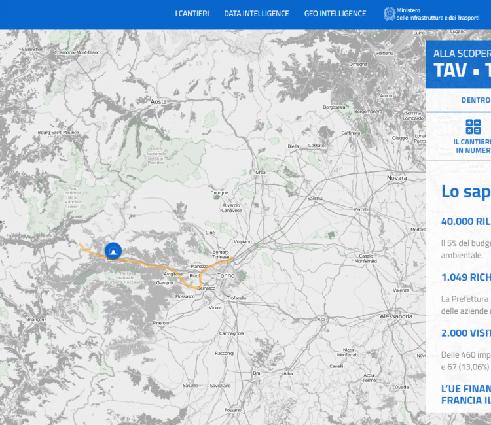This screenshot has width=491, height=425.
Task: Click the Ministero delle Infrastrutture emblem logo
Action: coord(390,14)
